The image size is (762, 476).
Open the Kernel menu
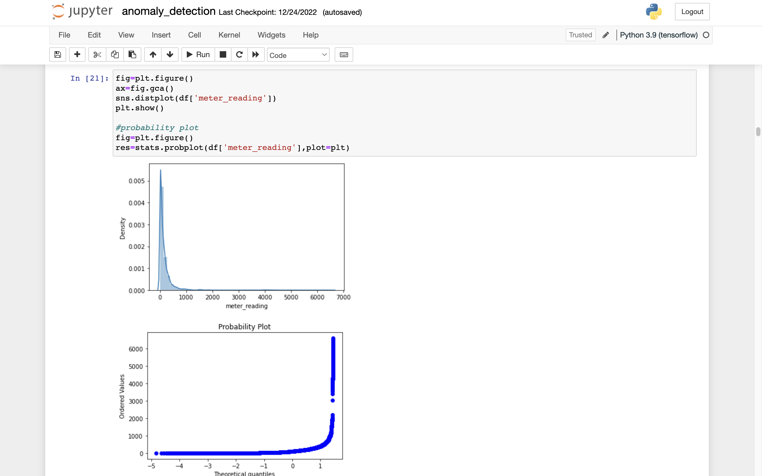229,35
